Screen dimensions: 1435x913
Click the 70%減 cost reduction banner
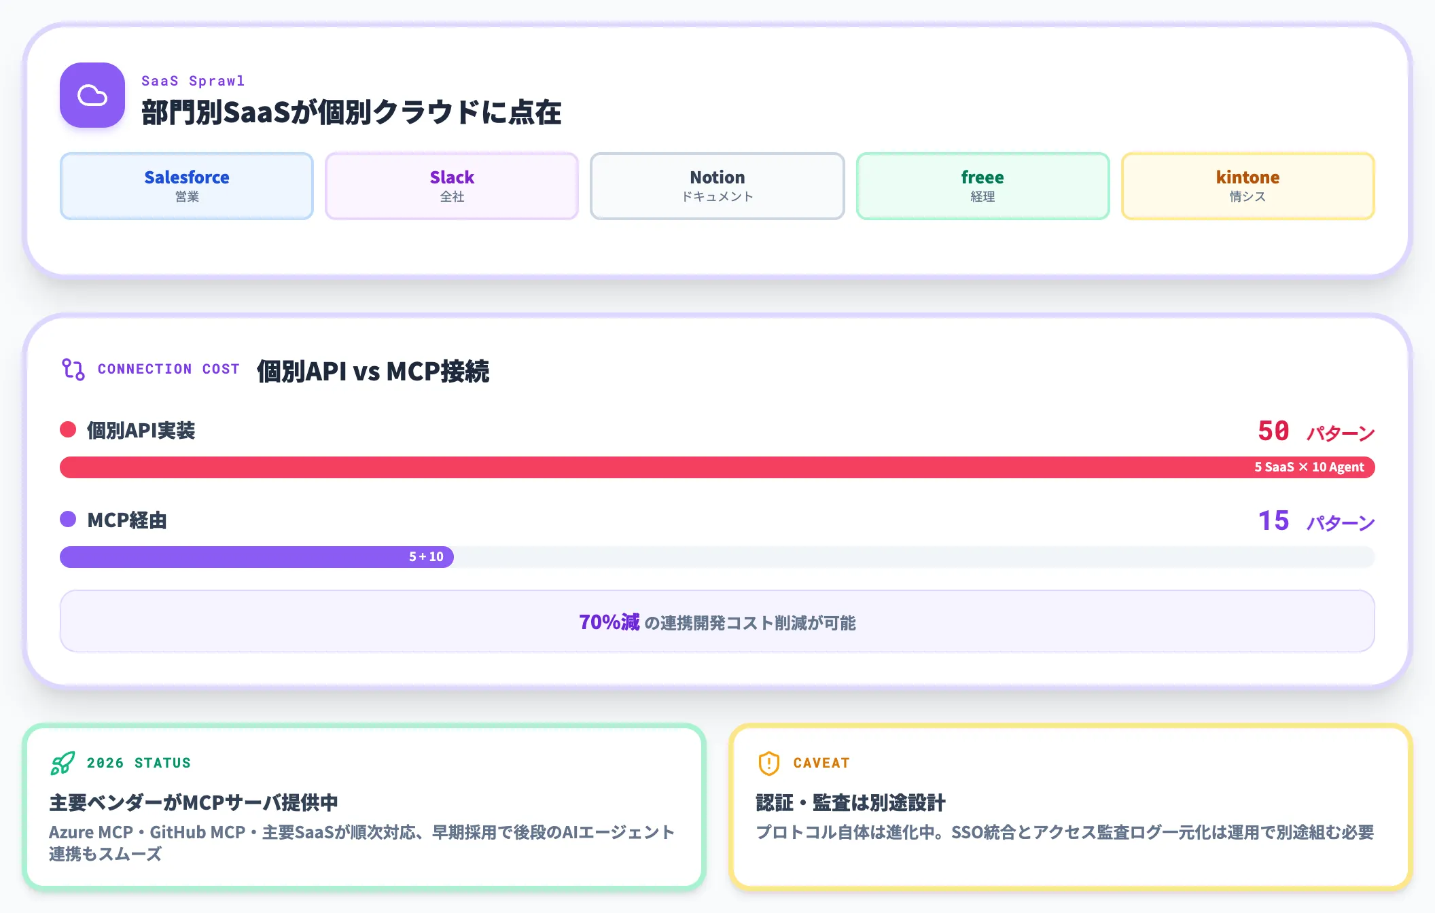(x=717, y=621)
